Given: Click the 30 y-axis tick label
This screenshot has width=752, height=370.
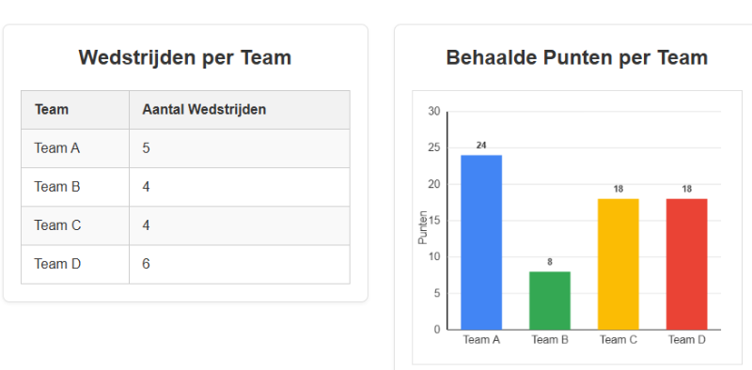Looking at the screenshot, I should click(x=433, y=111).
